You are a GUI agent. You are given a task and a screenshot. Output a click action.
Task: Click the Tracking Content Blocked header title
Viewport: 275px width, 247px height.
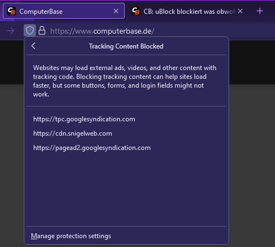click(126, 46)
